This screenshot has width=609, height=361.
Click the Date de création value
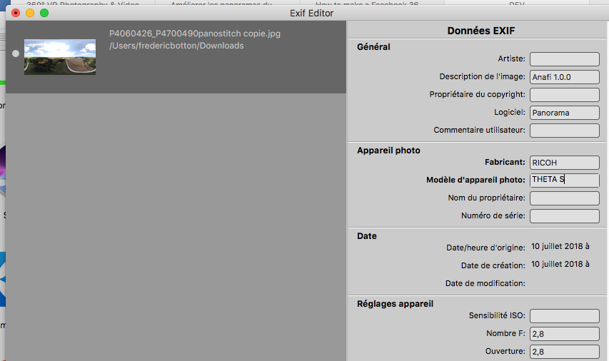coord(560,265)
